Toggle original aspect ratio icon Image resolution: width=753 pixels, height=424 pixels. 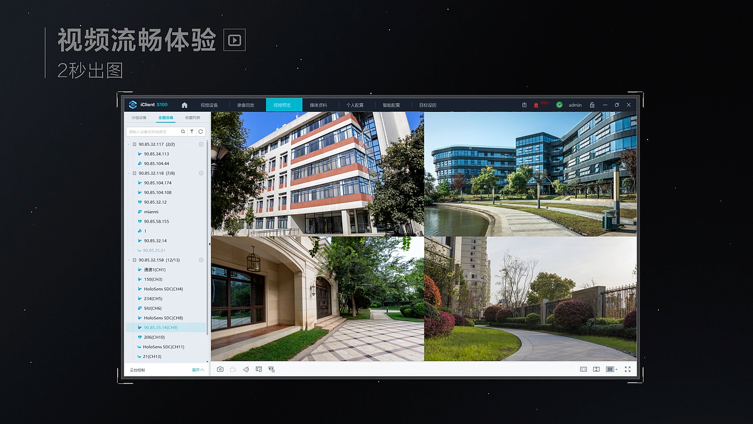[584, 369]
